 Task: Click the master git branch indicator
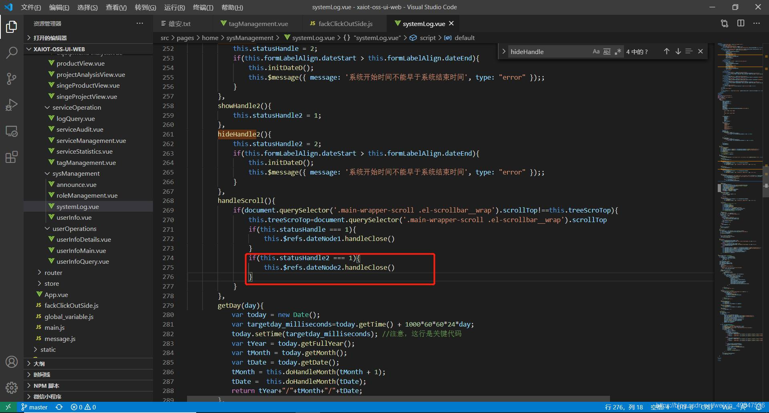(34, 407)
